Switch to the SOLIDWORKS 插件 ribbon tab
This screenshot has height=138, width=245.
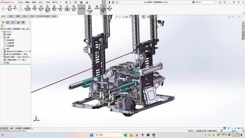pyautogui.click(x=43, y=16)
